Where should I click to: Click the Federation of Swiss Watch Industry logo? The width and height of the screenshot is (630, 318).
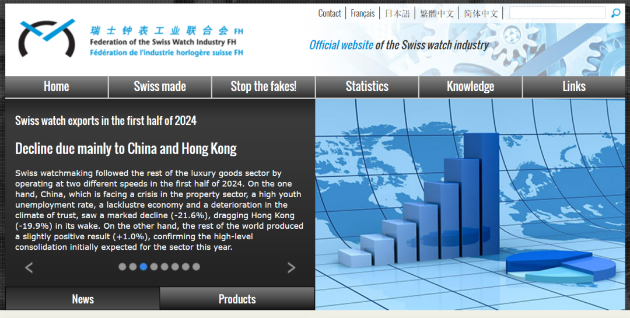[x=47, y=39]
